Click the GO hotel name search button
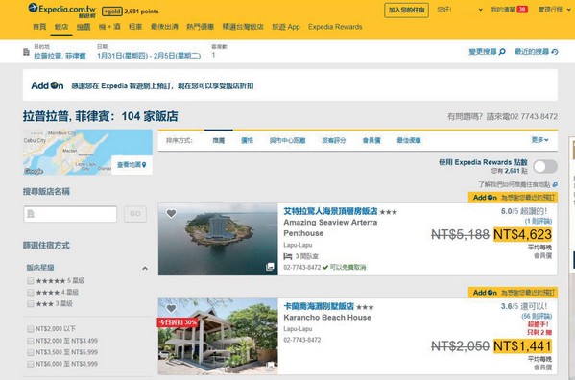 point(135,214)
